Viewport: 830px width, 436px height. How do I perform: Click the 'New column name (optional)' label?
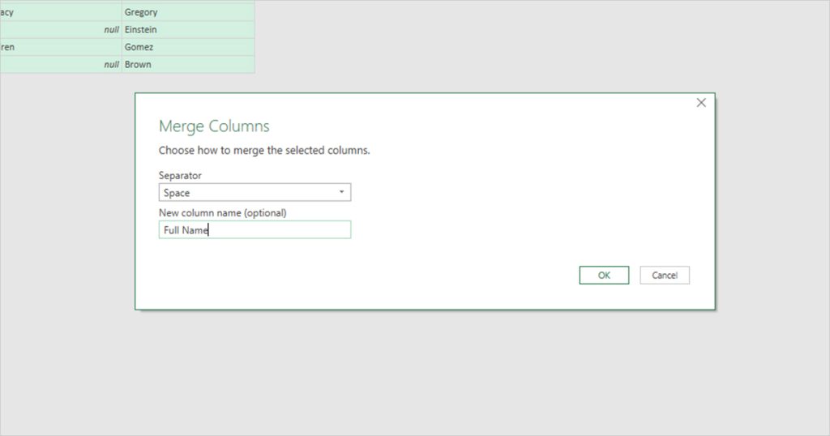point(223,213)
